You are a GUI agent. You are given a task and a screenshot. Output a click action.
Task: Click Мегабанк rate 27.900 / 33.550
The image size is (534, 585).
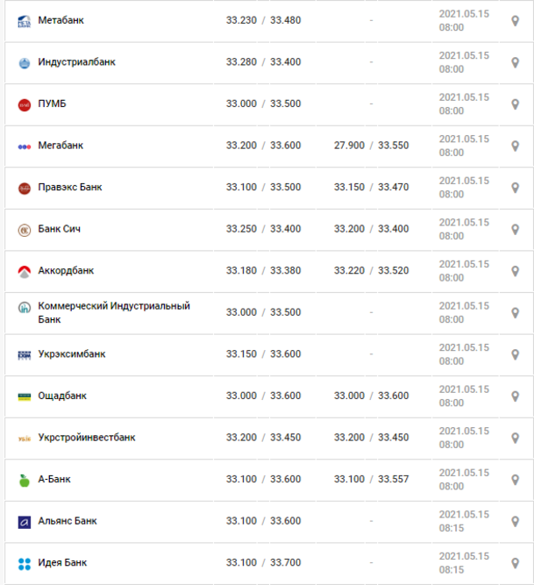tap(372, 146)
